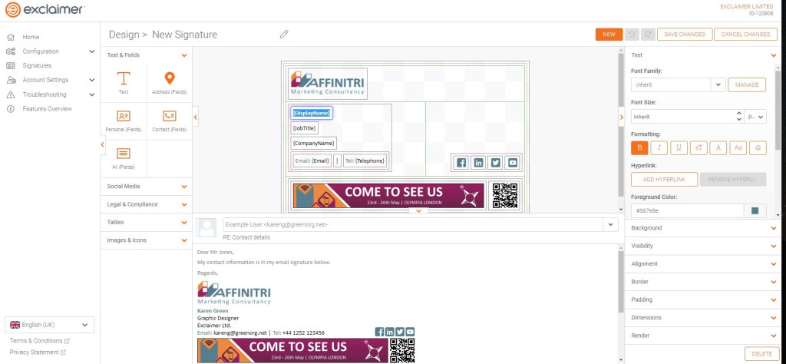Open Privacy Statement link
786x364 pixels.
tap(38, 352)
